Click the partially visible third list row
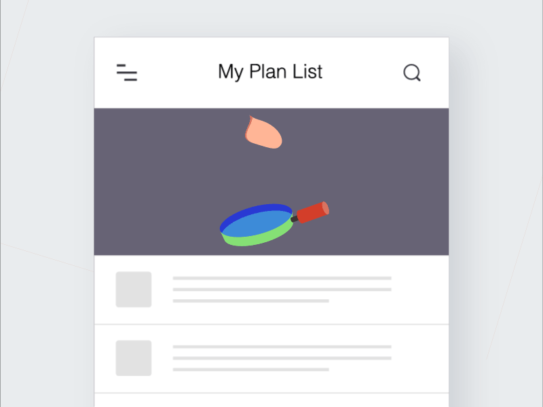The image size is (543, 407). [271, 400]
